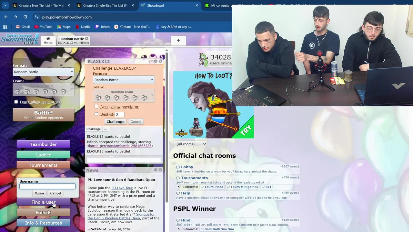Image resolution: width=413 pixels, height=232 pixels.
Task: Tick the Best-of checkbox
Action: pos(96,114)
